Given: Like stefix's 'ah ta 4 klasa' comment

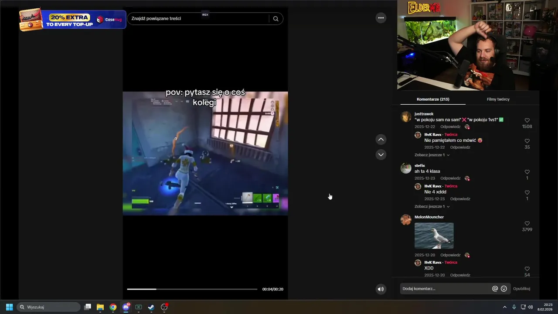Looking at the screenshot, I should click(x=527, y=172).
